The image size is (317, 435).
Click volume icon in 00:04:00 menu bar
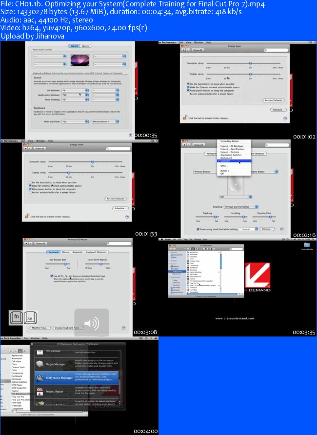click(156, 338)
